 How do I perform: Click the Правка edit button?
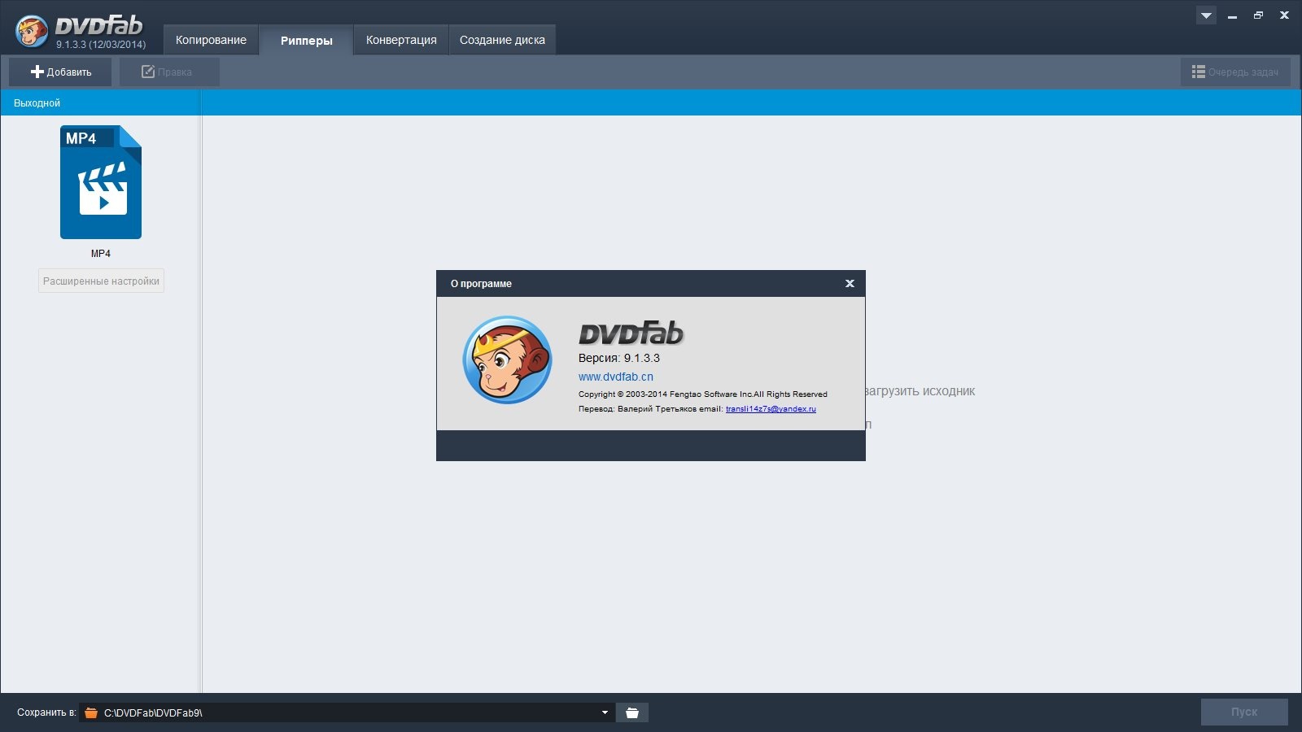coord(169,72)
